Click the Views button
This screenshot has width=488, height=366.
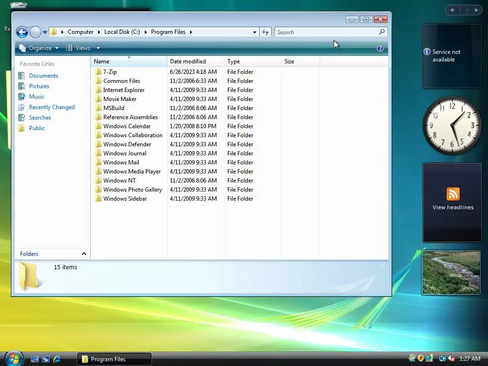click(79, 48)
